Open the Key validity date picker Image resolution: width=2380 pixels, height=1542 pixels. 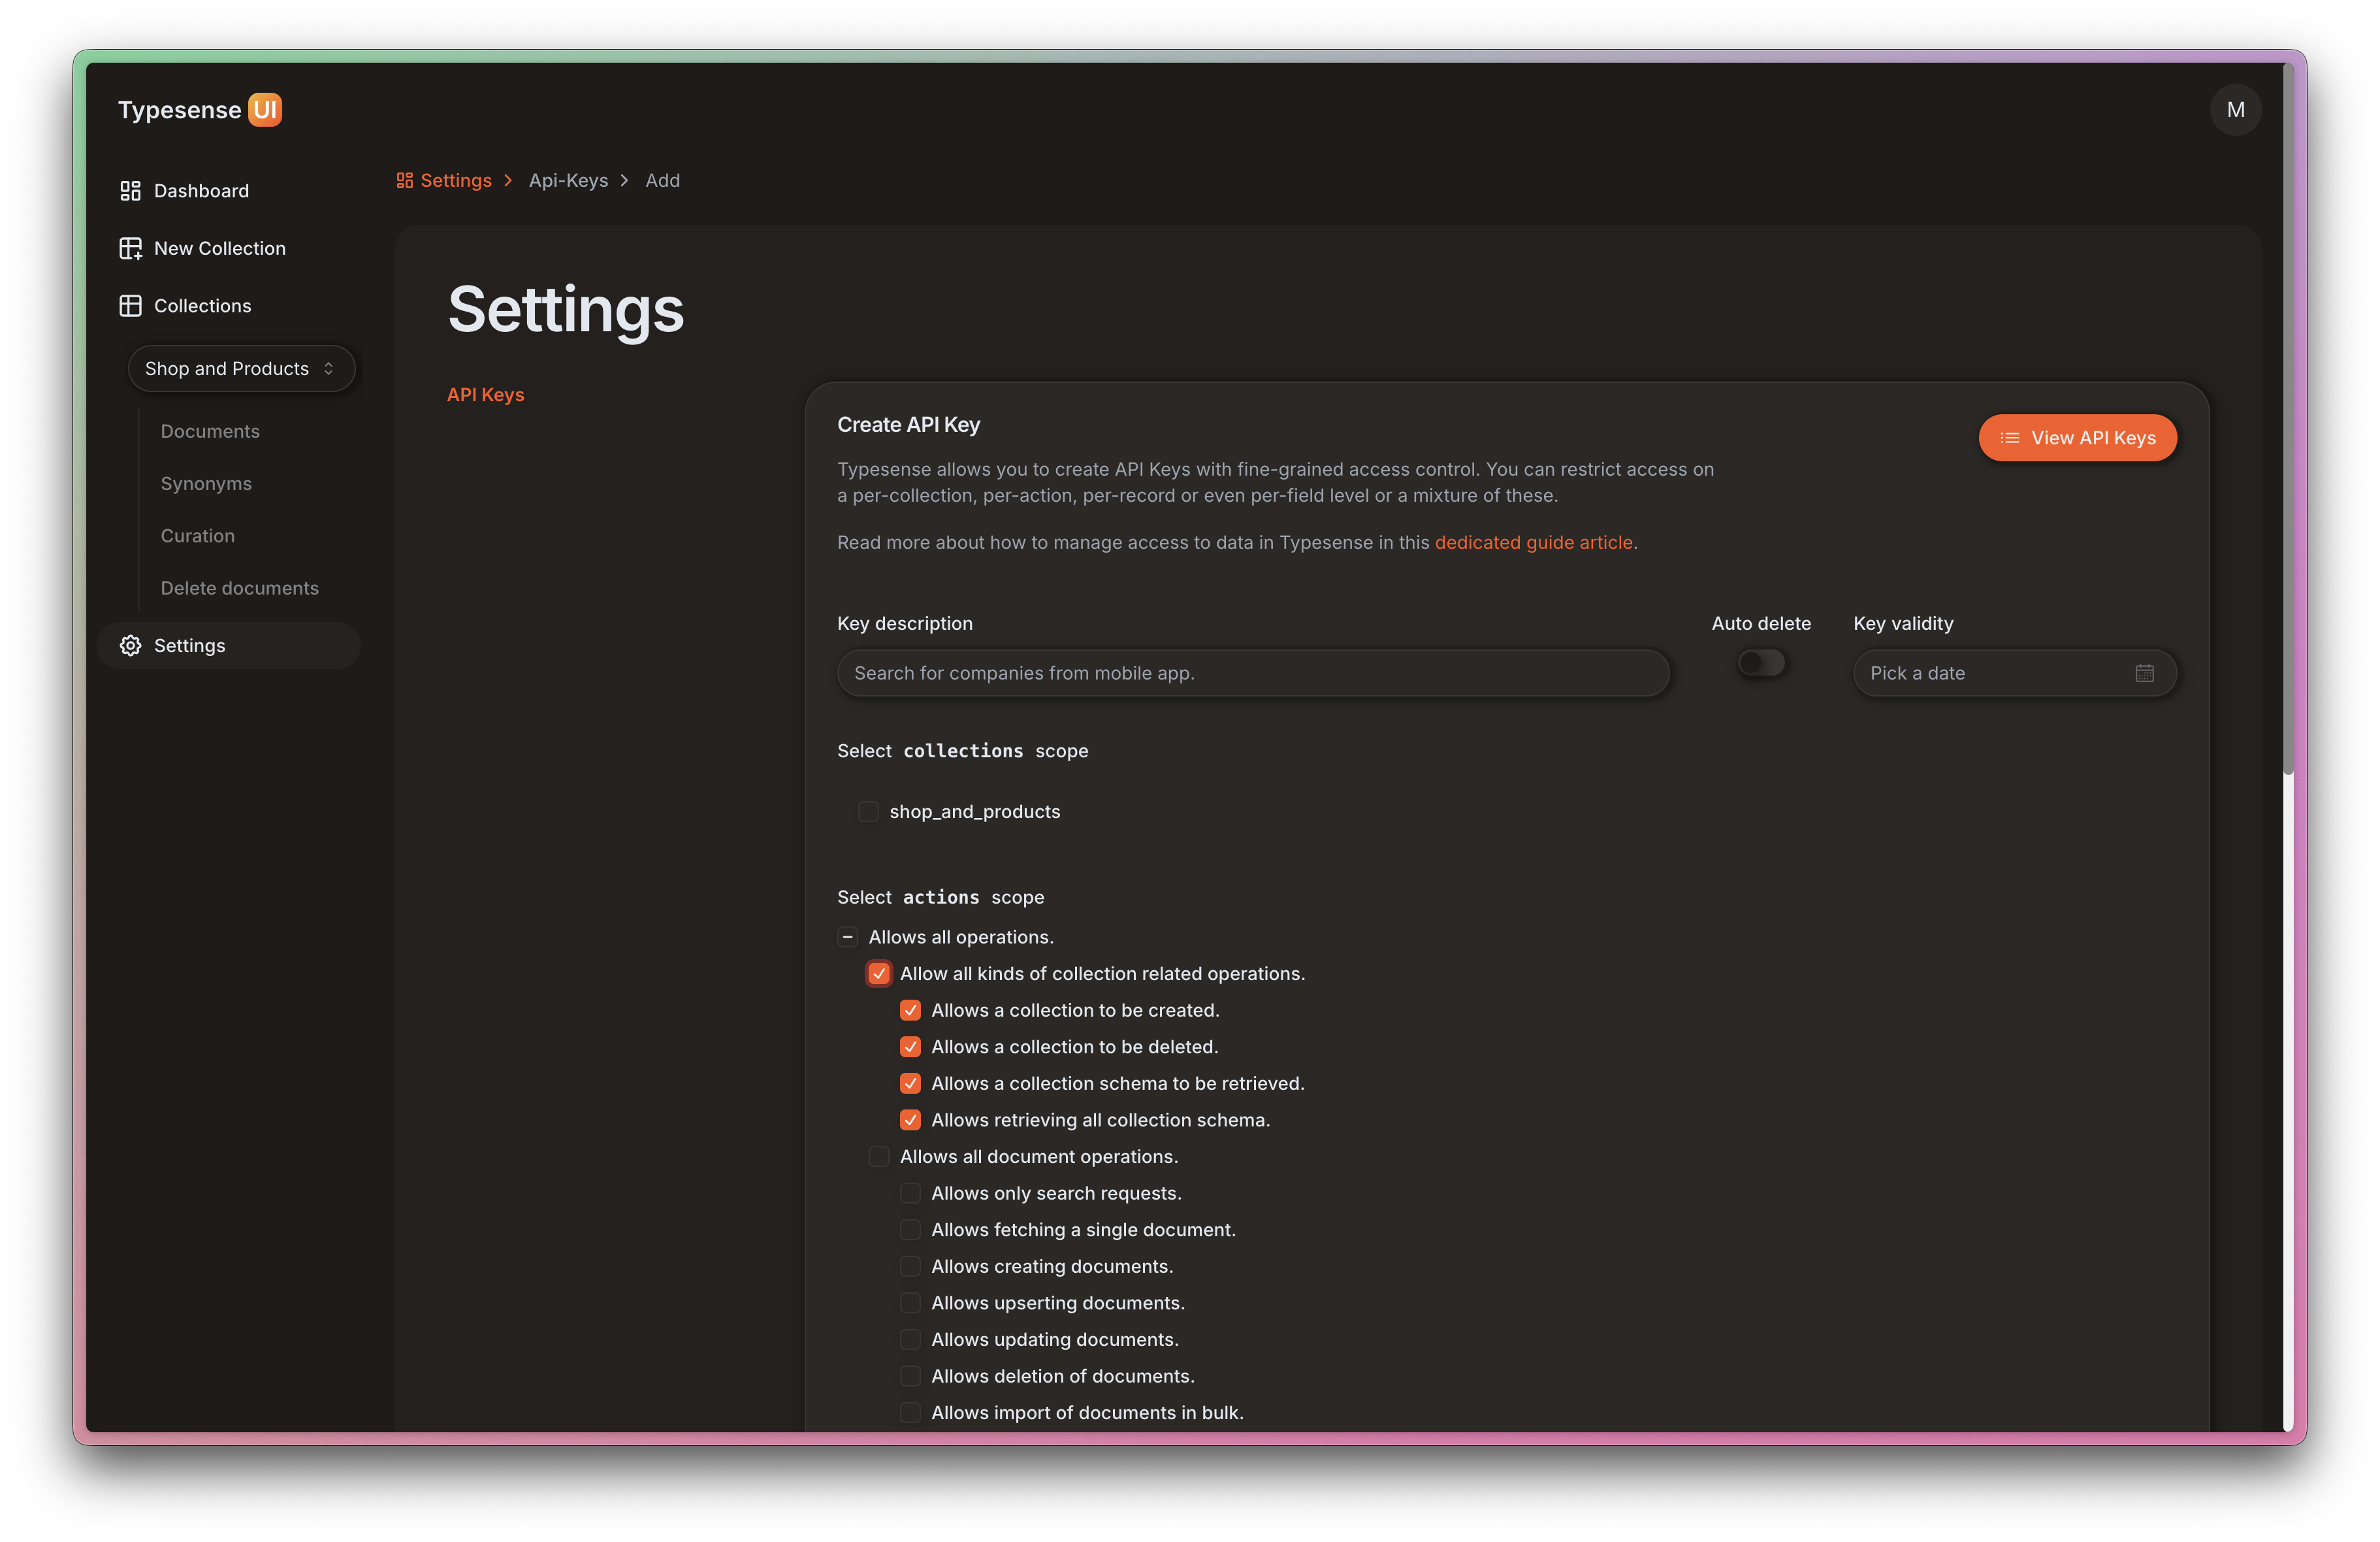click(2014, 674)
